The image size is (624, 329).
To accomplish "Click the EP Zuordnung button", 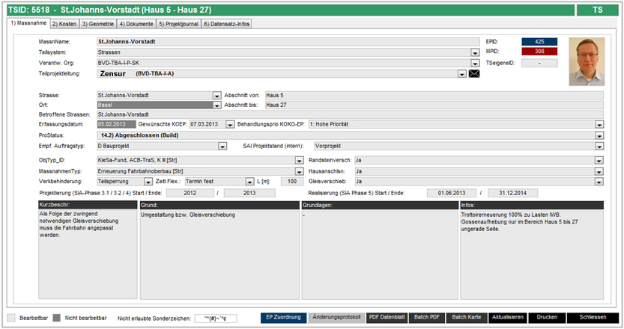I will 283,318.
